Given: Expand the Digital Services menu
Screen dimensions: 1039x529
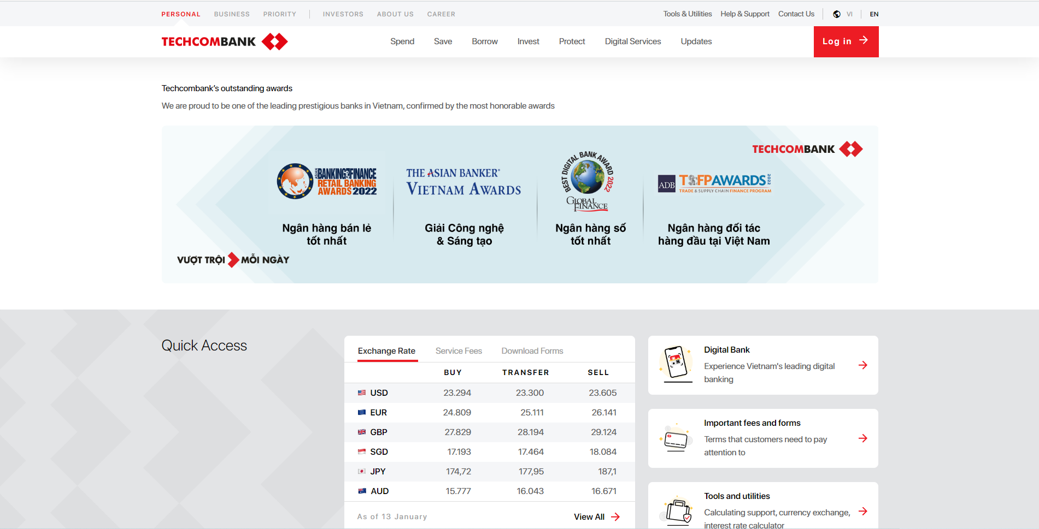Looking at the screenshot, I should point(632,41).
